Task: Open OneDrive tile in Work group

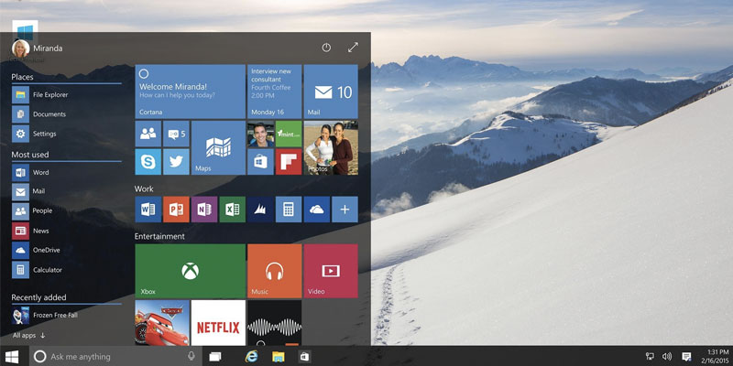Action: 317,210
